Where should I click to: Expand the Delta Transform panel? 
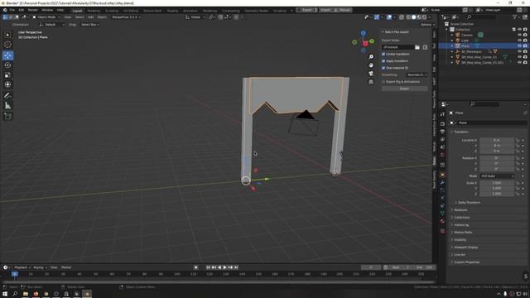point(469,202)
